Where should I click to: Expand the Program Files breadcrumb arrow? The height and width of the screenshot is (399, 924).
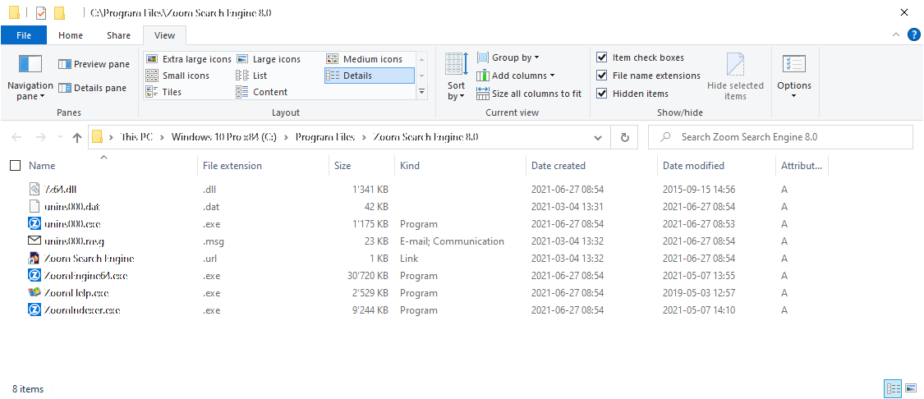pos(363,137)
